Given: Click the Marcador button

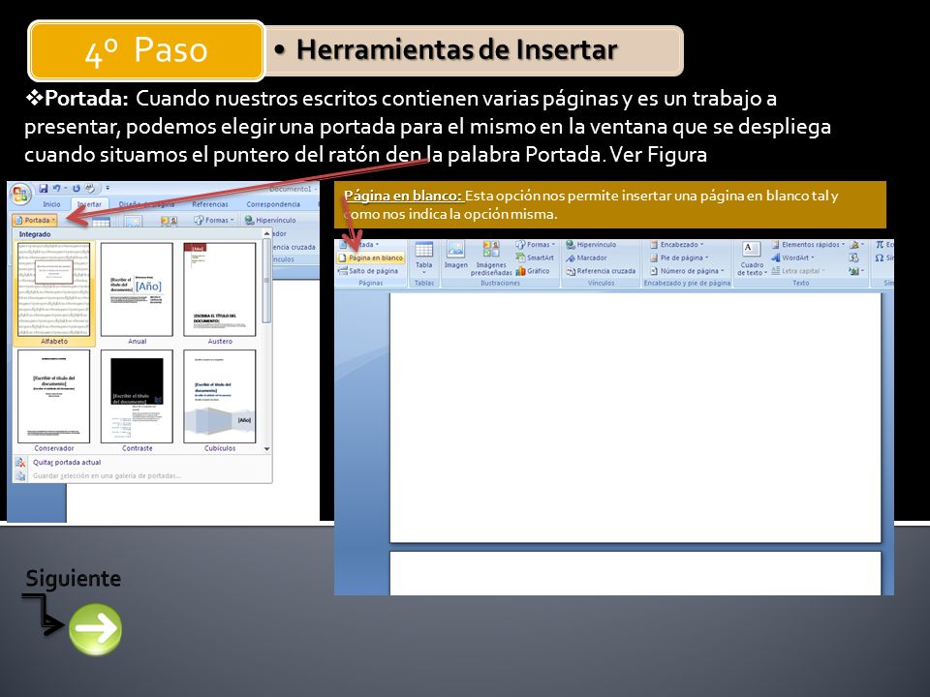Looking at the screenshot, I should 586,258.
